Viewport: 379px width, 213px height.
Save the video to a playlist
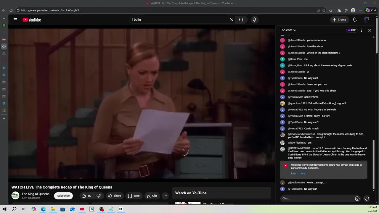click(134, 196)
